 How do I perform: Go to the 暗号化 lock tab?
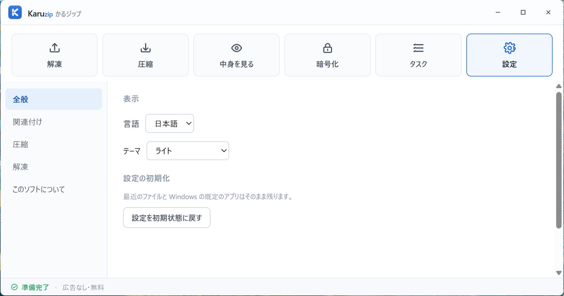pyautogui.click(x=327, y=55)
